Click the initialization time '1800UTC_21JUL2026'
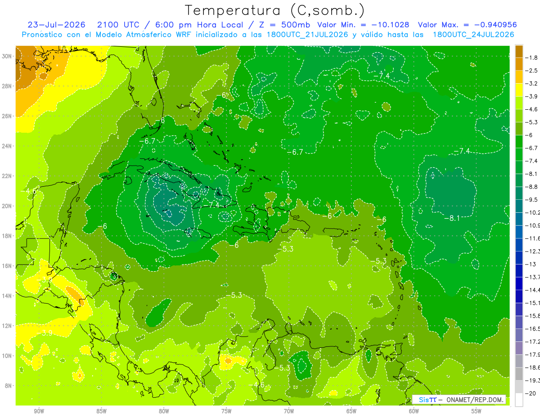 click(x=307, y=35)
